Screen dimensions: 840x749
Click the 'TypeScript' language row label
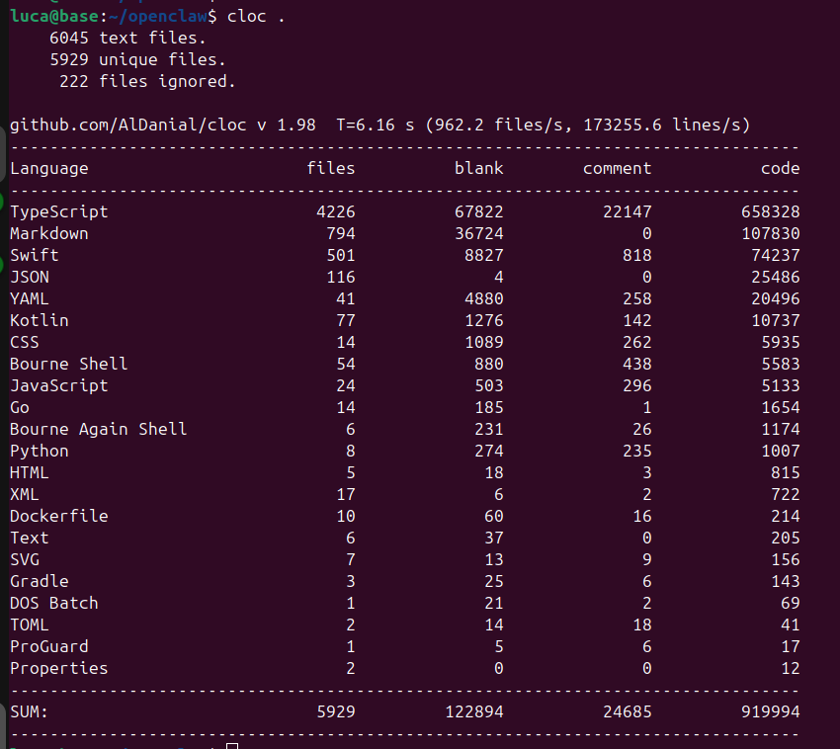click(x=59, y=211)
